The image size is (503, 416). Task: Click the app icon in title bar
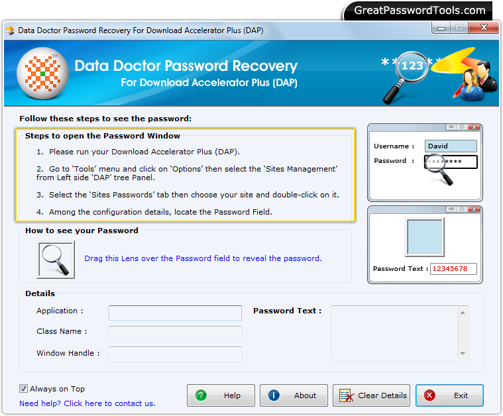pos(10,30)
